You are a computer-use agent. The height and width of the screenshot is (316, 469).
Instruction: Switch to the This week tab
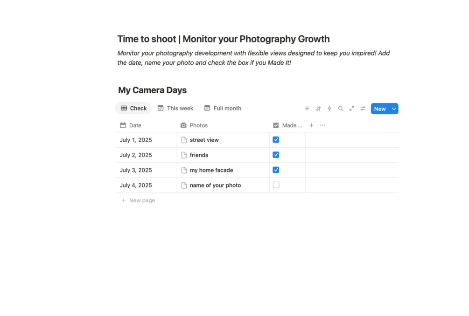pos(175,108)
